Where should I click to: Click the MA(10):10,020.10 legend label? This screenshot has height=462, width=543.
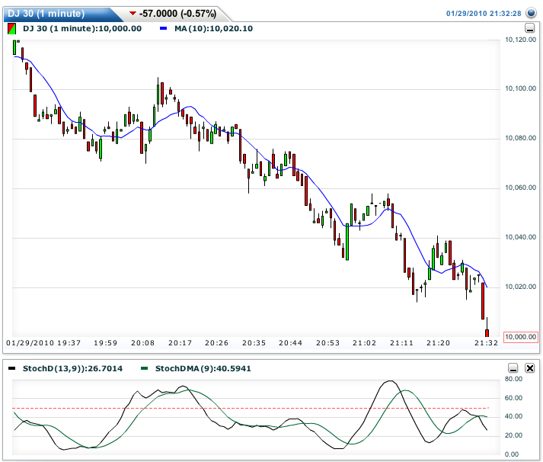click(x=214, y=28)
